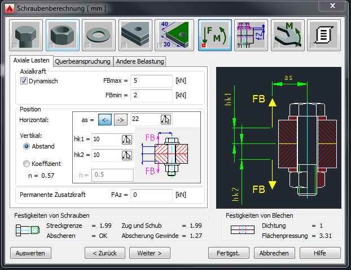
Task: Toggle the Dynamisch checkbox
Action: pyautogui.click(x=24, y=81)
